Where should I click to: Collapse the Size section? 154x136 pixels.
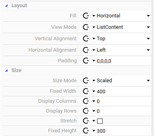[x=7, y=70]
